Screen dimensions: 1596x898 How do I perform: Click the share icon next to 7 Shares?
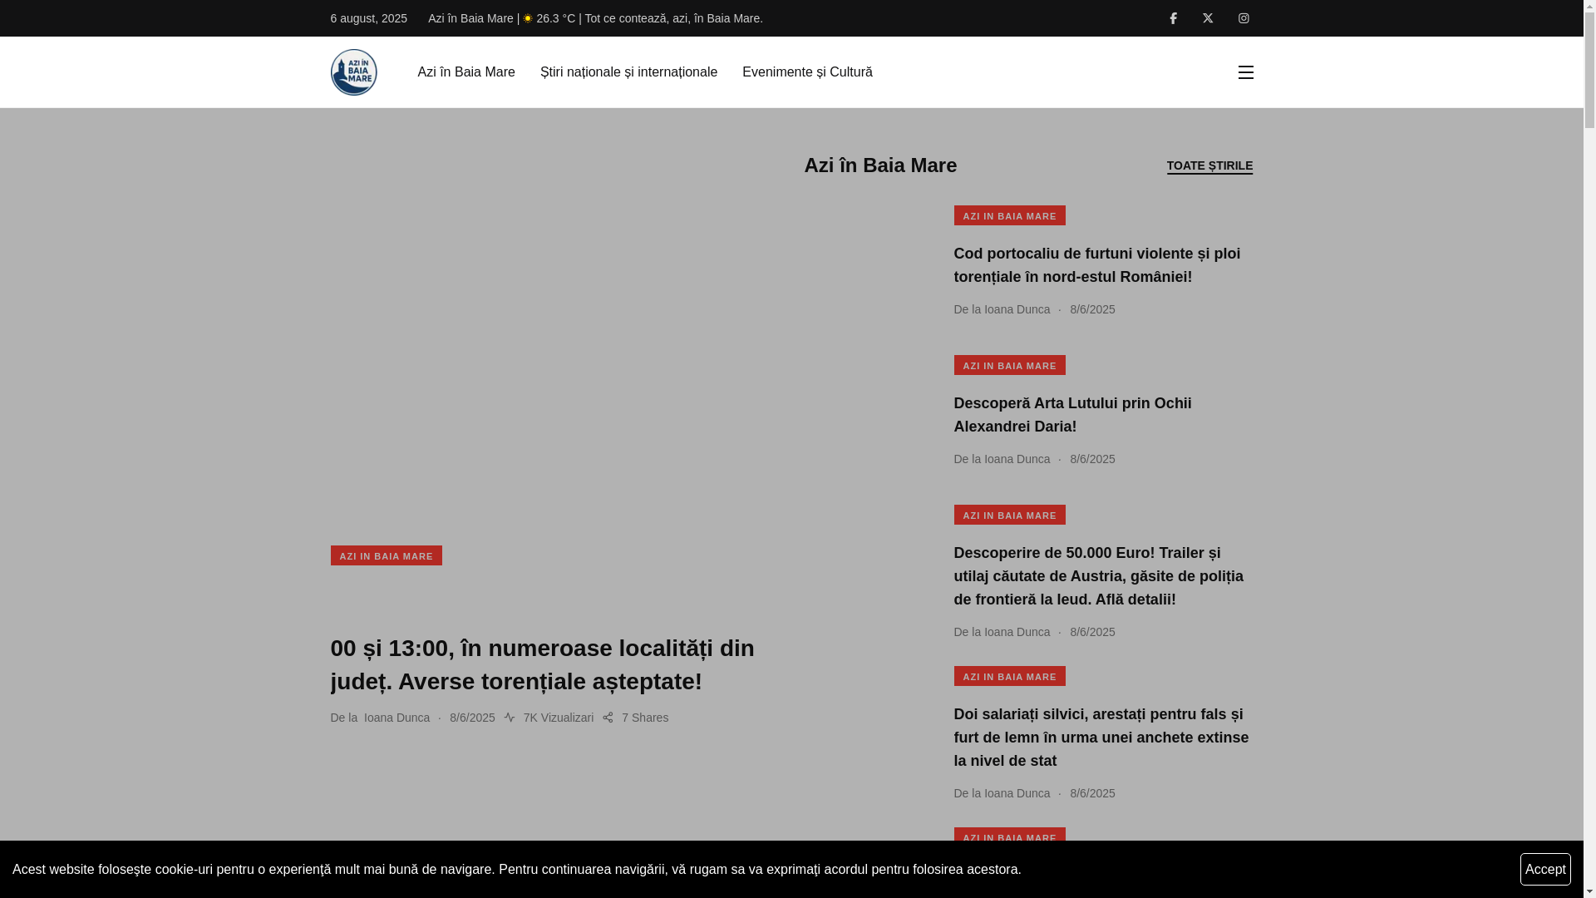608,718
